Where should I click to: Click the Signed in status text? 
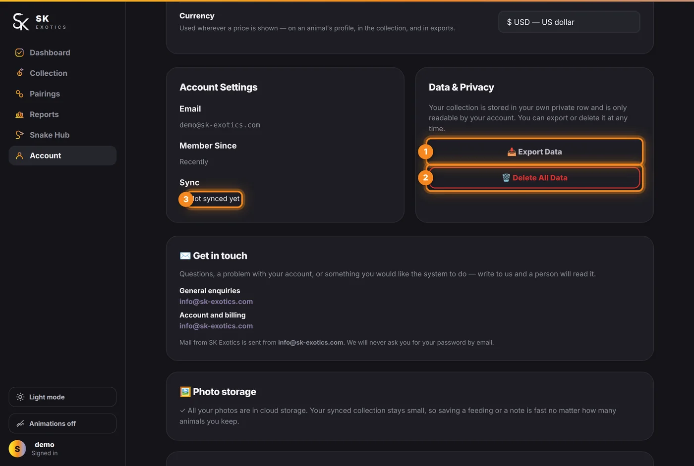(45, 453)
